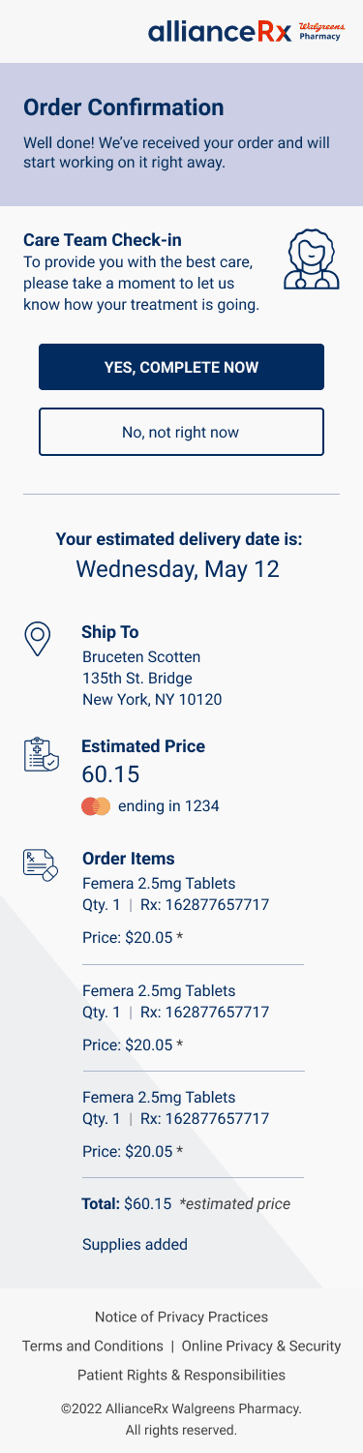
Task: Click the Estimated Price clipboard icon
Action: (41, 754)
